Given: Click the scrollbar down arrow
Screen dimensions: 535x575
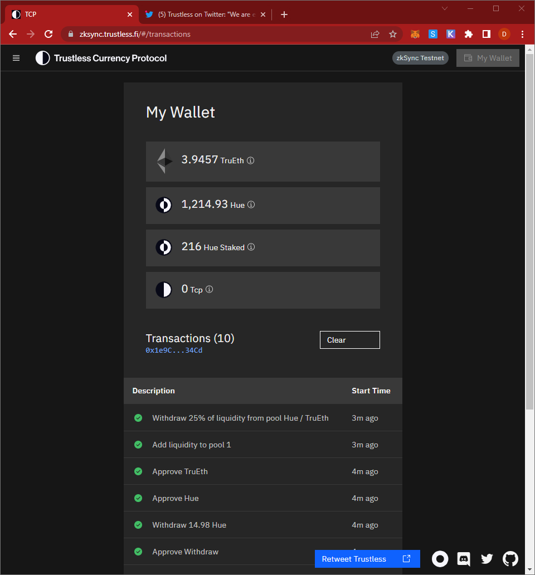Looking at the screenshot, I should (529, 569).
